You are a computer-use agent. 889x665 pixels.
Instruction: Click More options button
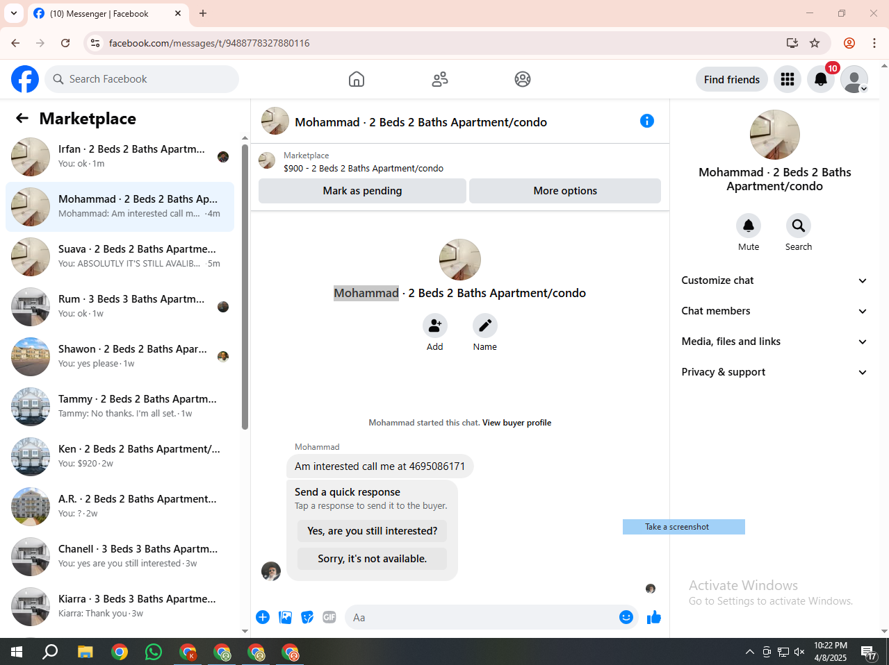(565, 191)
